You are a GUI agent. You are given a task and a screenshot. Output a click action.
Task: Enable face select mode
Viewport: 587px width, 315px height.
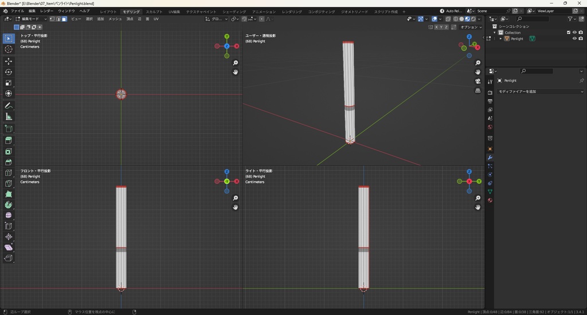[64, 19]
